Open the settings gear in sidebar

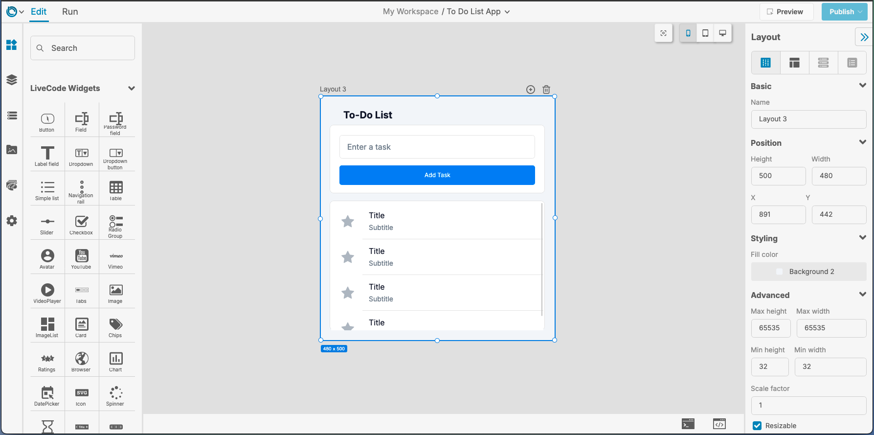12,221
